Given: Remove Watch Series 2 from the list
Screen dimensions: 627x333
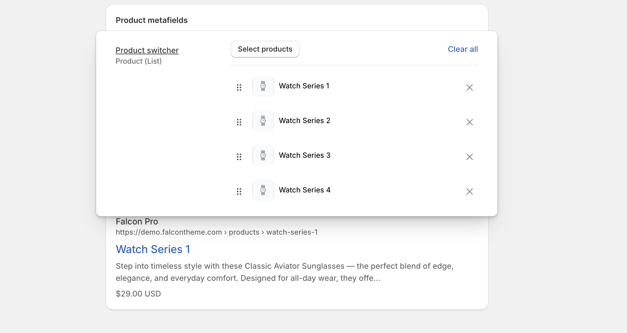Looking at the screenshot, I should tap(469, 122).
